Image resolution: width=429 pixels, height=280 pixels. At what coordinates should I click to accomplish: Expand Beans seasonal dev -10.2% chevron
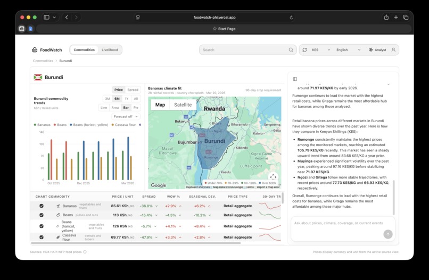coord(210,215)
